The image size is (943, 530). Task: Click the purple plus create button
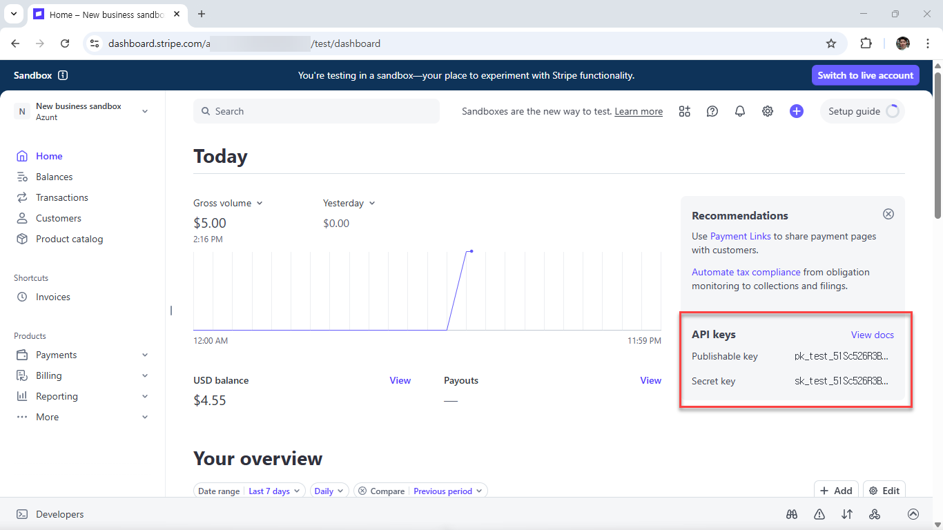[x=797, y=111]
